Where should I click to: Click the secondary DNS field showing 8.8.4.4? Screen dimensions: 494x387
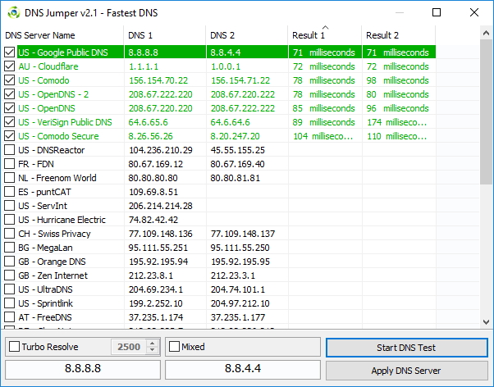[243, 368]
